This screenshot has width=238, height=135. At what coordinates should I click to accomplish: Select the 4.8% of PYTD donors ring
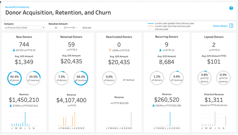point(205,78)
